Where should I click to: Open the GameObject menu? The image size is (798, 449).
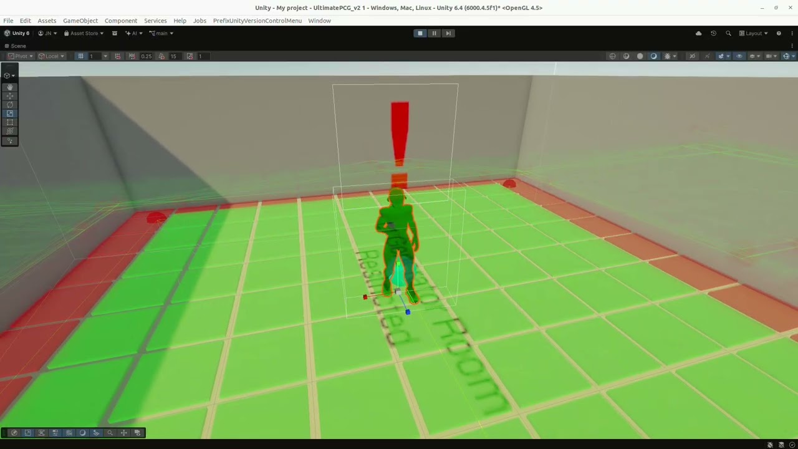pyautogui.click(x=80, y=21)
